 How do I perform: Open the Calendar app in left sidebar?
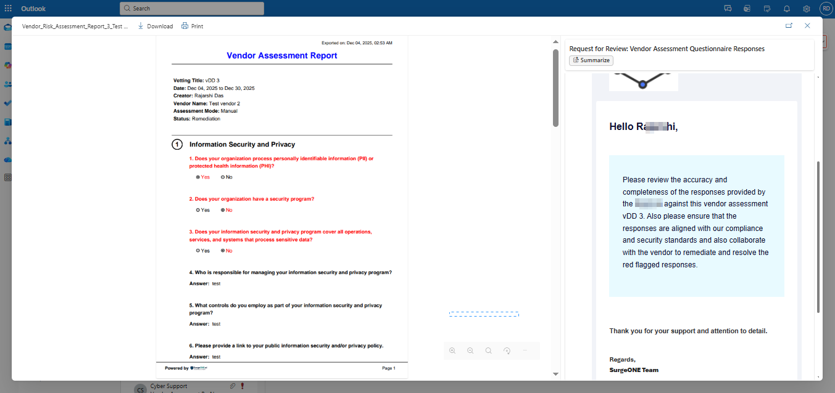[x=7, y=46]
